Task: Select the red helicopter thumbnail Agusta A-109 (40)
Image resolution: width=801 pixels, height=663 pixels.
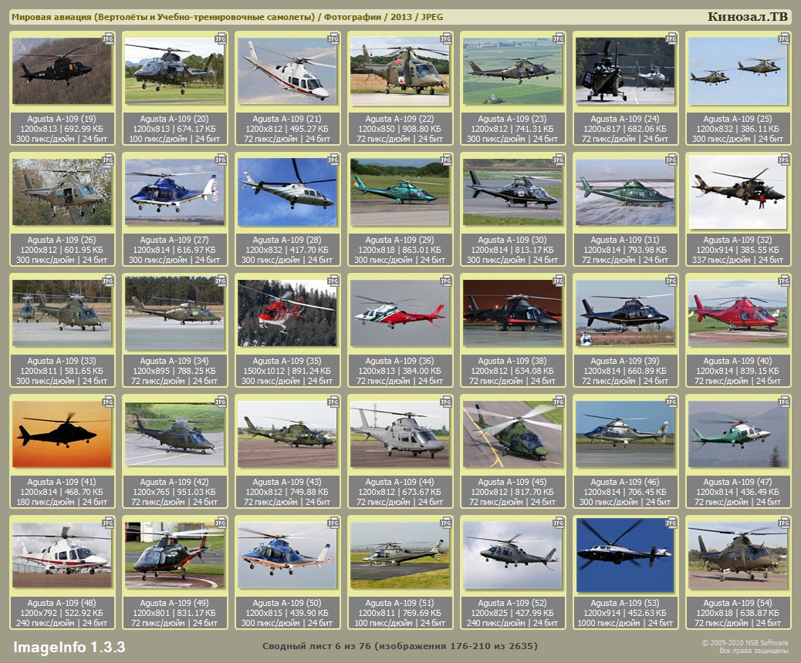Action: pos(738,312)
